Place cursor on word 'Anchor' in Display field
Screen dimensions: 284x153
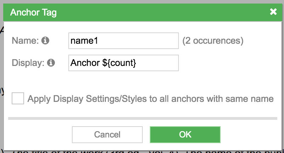pos(85,63)
